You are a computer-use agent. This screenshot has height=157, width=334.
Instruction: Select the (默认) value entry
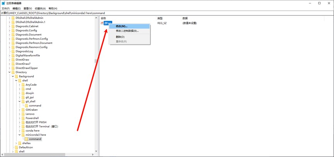coord(108,23)
